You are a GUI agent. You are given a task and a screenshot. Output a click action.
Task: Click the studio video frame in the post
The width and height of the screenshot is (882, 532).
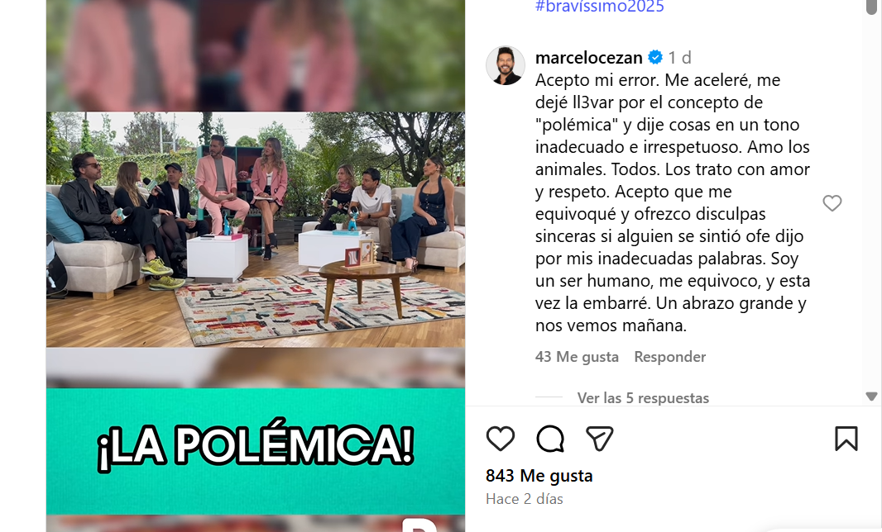pos(256,229)
